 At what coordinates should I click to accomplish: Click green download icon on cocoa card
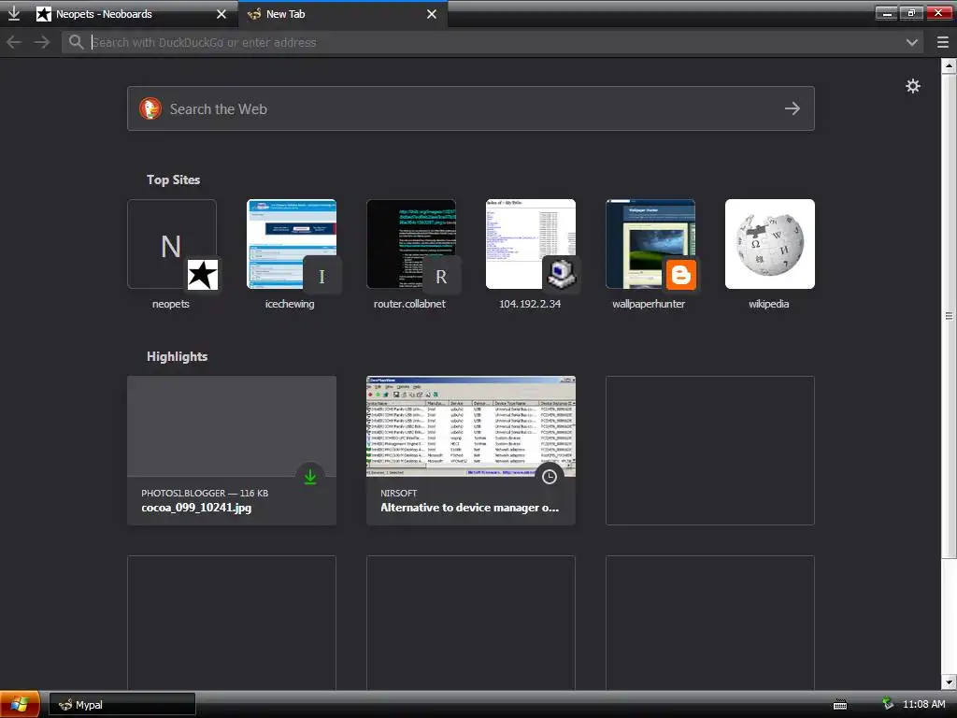coord(310,477)
